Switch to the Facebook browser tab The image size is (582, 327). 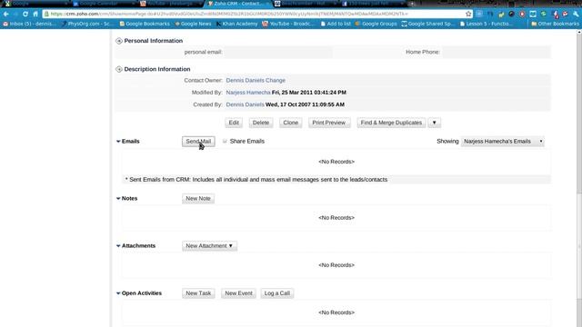point(372,4)
